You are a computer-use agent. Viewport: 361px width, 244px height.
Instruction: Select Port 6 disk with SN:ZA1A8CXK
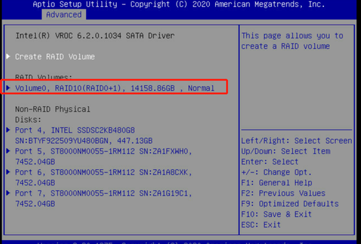[104, 178]
